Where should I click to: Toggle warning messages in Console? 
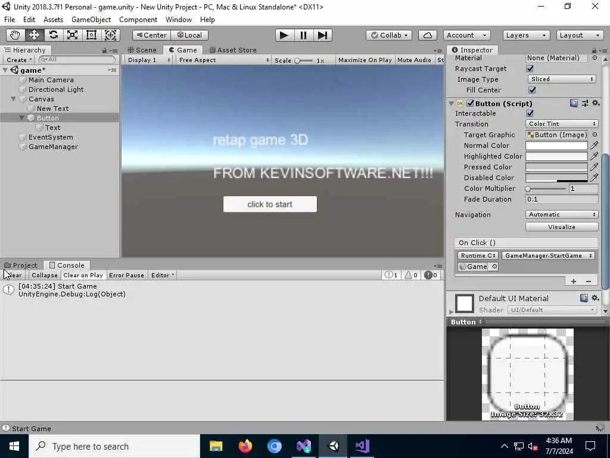click(x=411, y=275)
